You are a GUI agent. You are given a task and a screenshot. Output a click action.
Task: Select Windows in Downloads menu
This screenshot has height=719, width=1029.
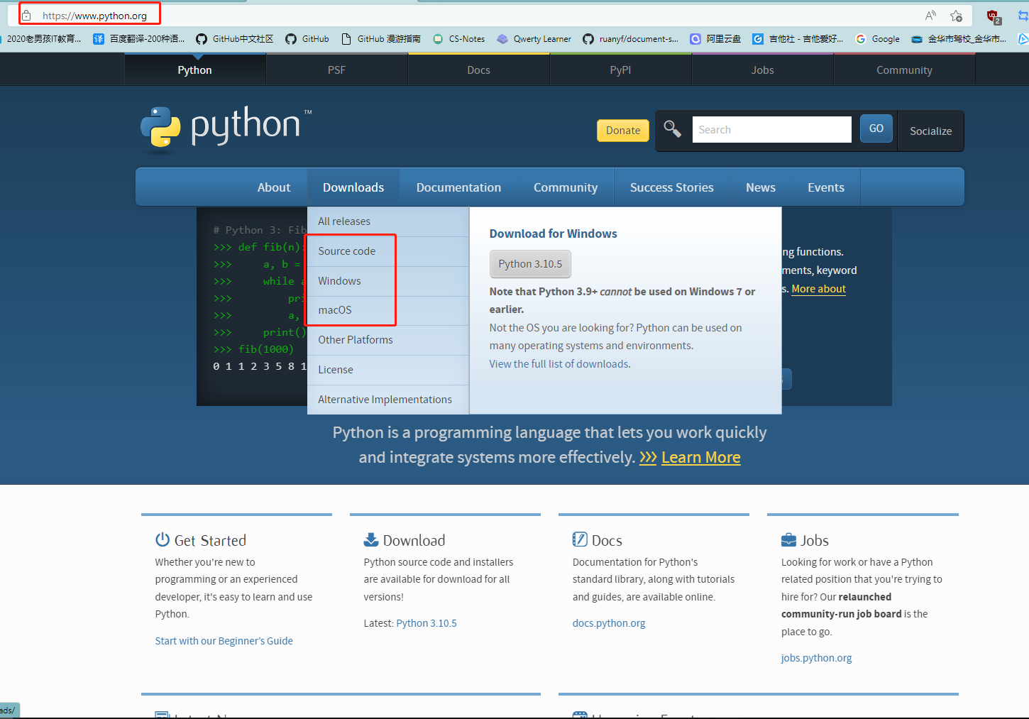(388, 281)
